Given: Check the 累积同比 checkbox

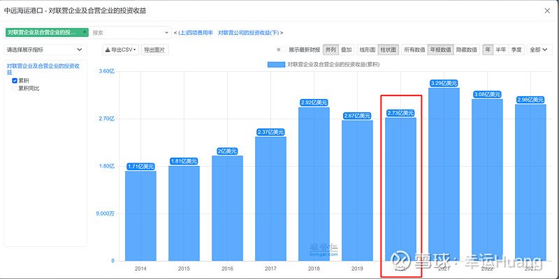Looking at the screenshot, I should click(x=15, y=89).
